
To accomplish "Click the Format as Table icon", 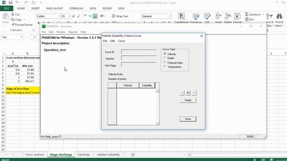I will click(196, 16).
